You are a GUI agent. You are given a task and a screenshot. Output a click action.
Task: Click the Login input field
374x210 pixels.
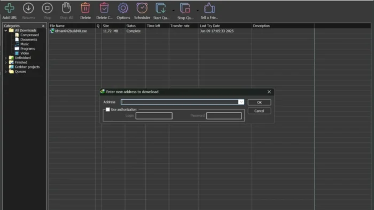tap(154, 116)
